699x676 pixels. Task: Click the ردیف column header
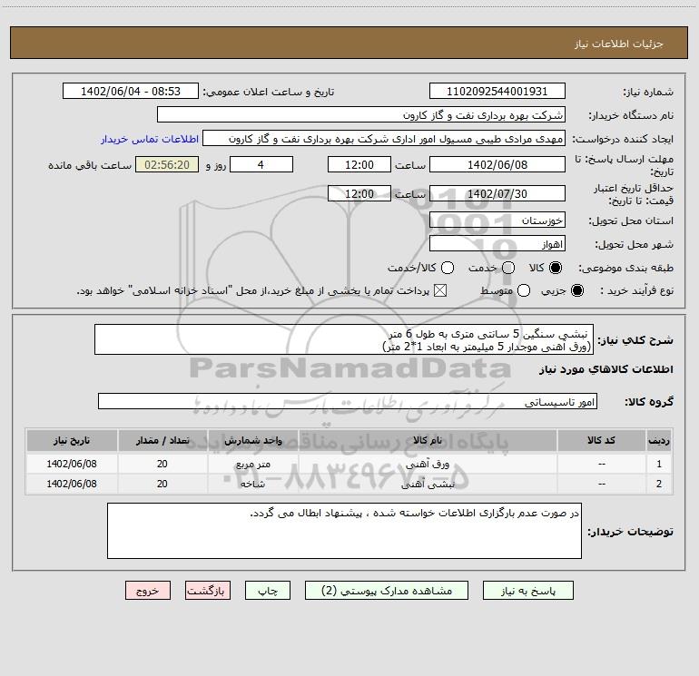coord(659,441)
